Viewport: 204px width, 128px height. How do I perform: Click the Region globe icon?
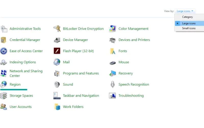[x=4, y=84]
